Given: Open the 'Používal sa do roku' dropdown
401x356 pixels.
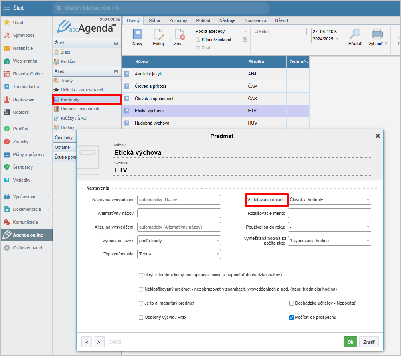Looking at the screenshot, I should (x=329, y=227).
